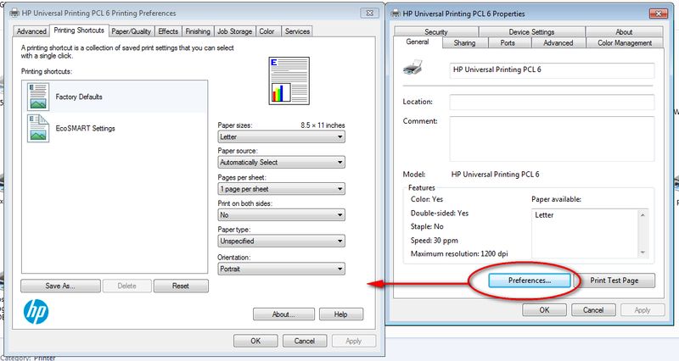Click the printer name input field
The height and width of the screenshot is (361, 679).
pos(553,70)
